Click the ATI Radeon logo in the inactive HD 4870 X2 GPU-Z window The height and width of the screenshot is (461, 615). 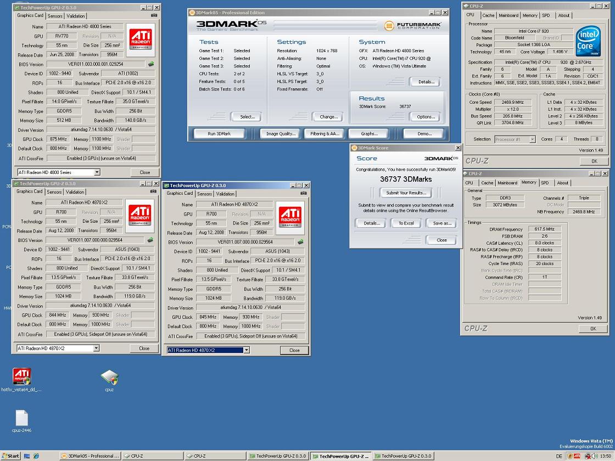coord(140,216)
